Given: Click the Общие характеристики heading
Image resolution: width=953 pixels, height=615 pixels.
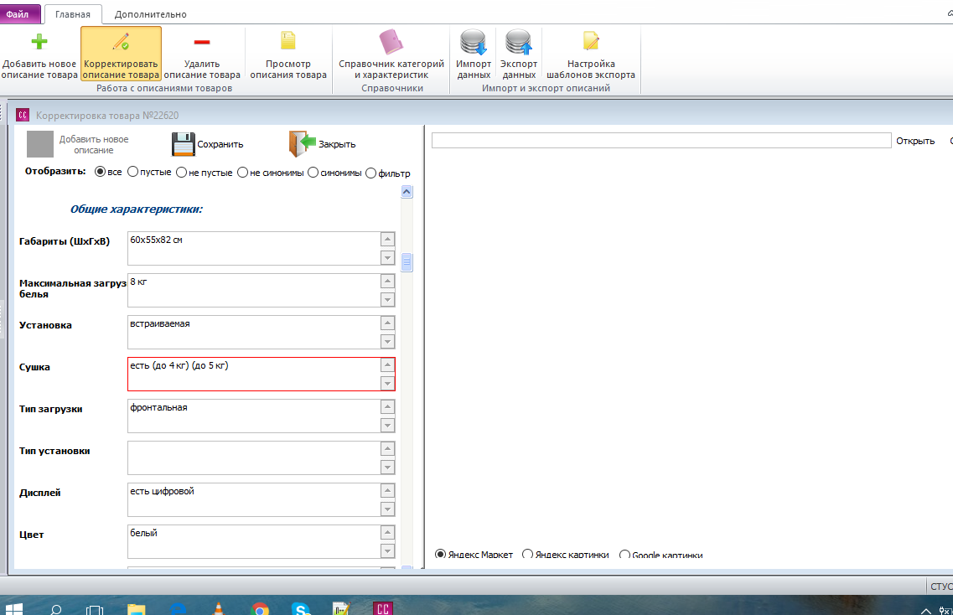Looking at the screenshot, I should 137,209.
